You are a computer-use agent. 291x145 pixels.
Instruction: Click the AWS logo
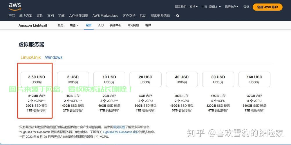pos(15,7)
